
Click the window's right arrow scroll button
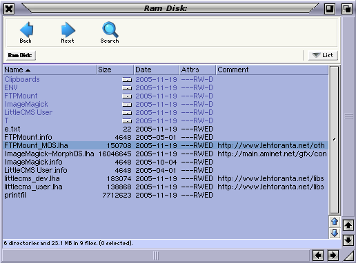(333, 255)
